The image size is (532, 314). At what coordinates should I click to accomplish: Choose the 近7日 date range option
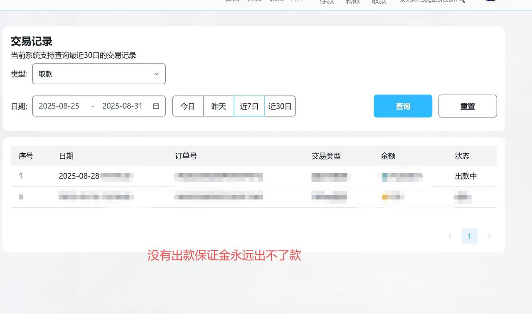pyautogui.click(x=249, y=106)
